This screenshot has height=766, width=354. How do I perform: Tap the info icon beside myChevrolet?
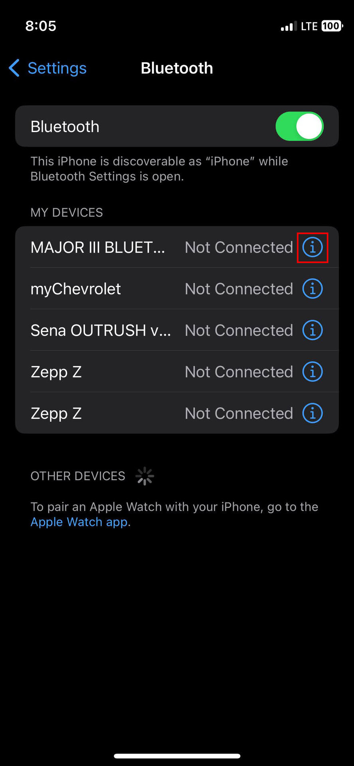tap(312, 289)
